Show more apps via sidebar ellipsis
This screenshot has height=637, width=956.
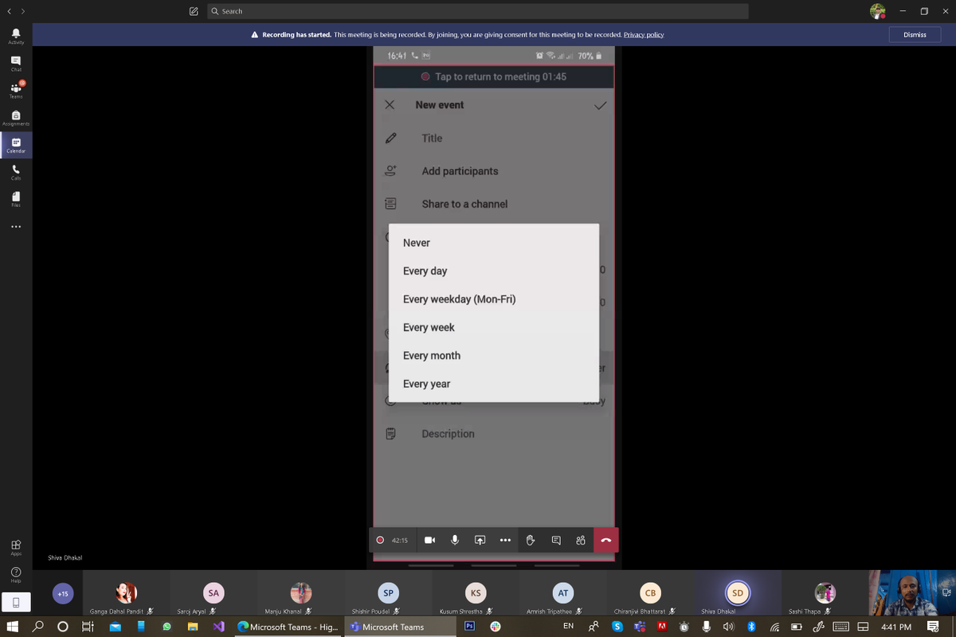click(x=16, y=227)
